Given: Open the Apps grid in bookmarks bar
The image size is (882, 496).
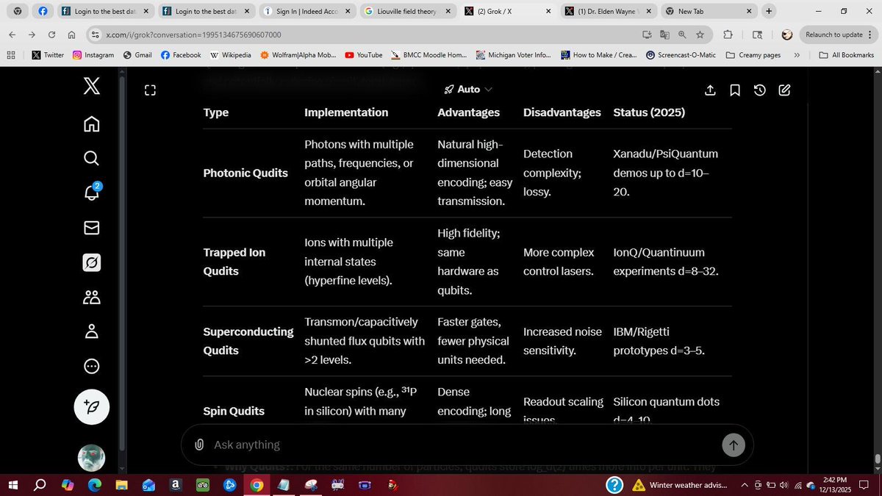Looking at the screenshot, I should [x=11, y=55].
